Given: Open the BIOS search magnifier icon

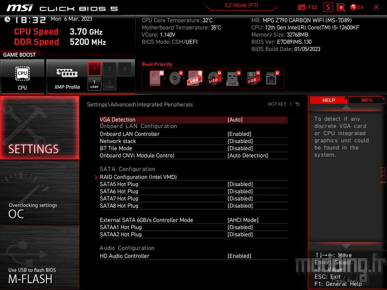Looking at the screenshot, I should coord(341,7).
